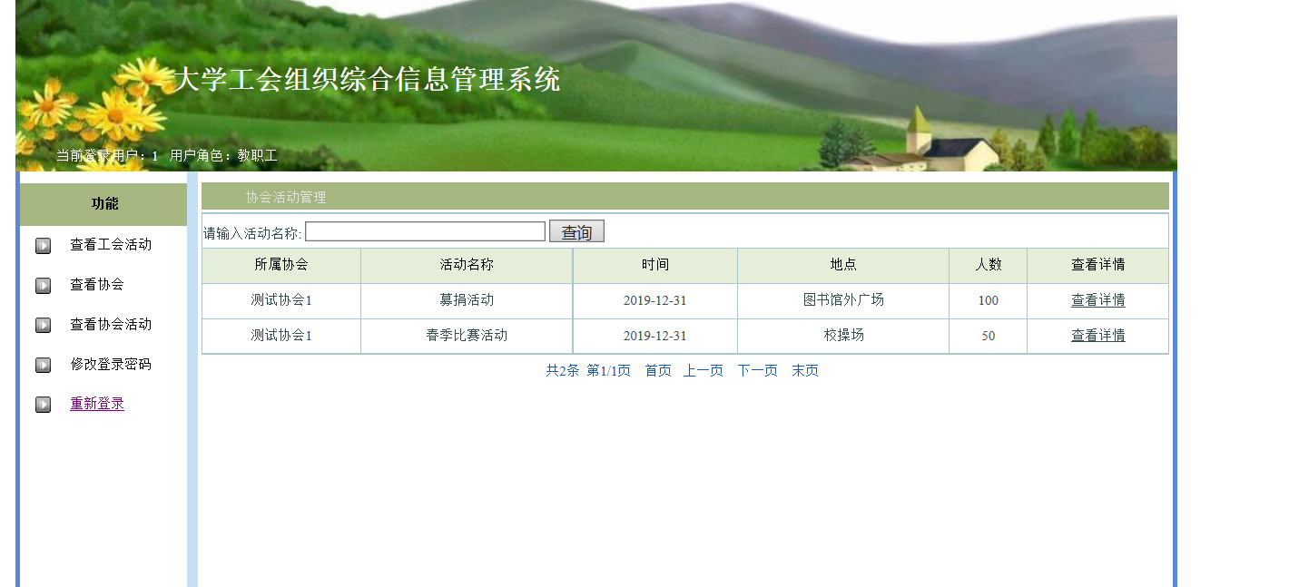1289x587 pixels.
Task: Click the 地点 column header
Action: (843, 265)
